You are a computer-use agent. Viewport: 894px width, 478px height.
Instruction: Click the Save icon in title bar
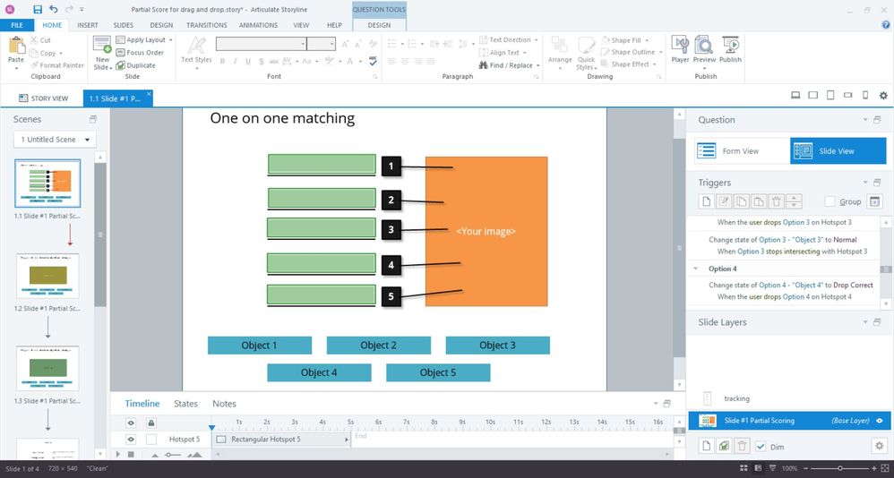[38, 9]
